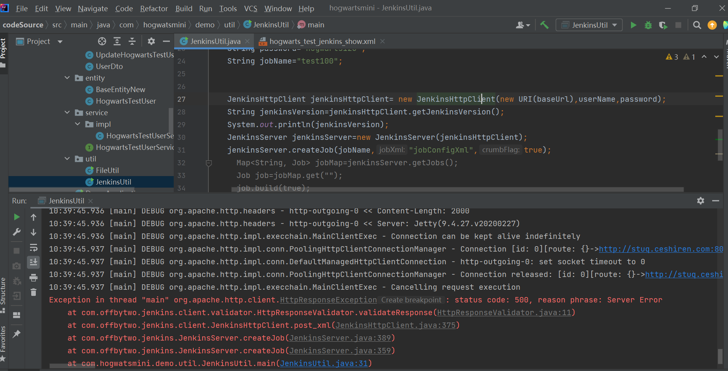Viewport: 728px width, 371px height.
Task: Click the orange update arrow icon
Action: coord(712,25)
